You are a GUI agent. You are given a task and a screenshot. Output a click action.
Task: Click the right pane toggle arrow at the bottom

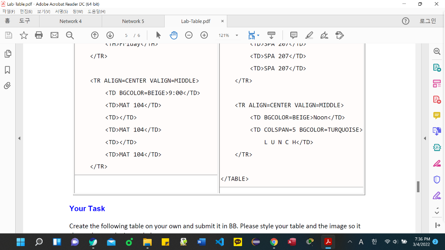pos(438,225)
